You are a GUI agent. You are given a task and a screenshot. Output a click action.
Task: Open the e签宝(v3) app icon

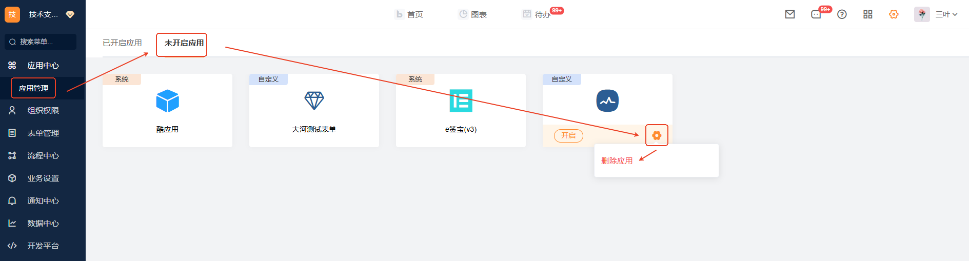(461, 101)
